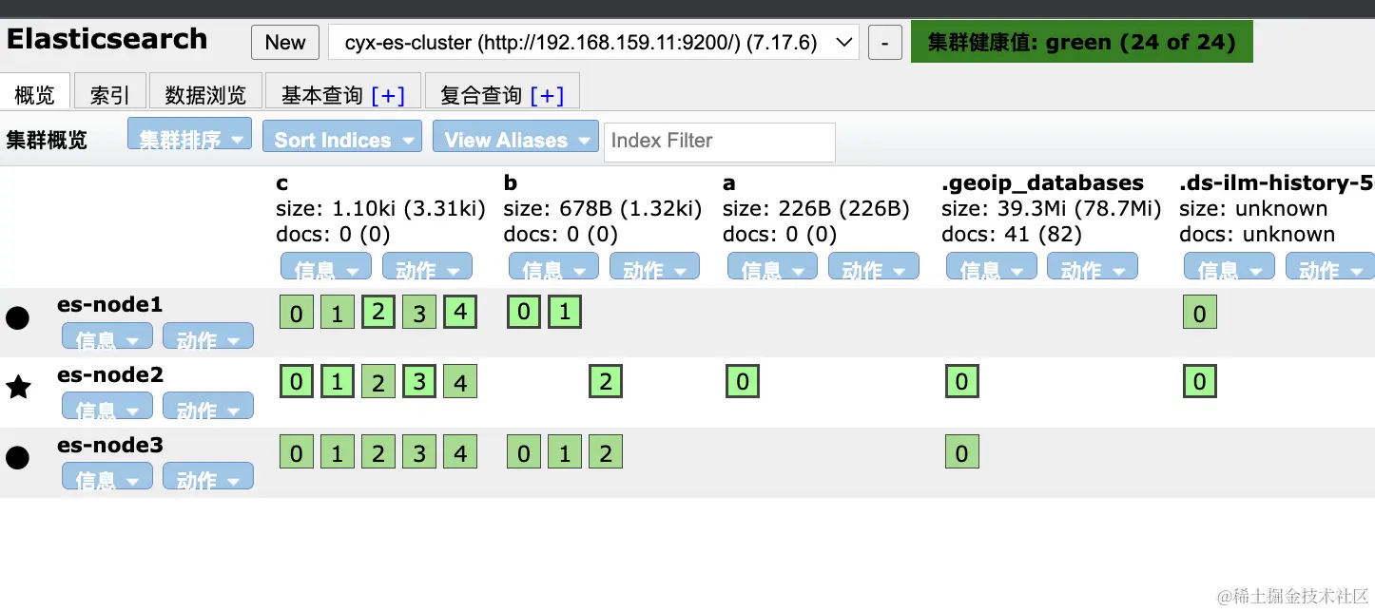
Task: Select shard 1 of index c on es-node3
Action: click(x=338, y=452)
